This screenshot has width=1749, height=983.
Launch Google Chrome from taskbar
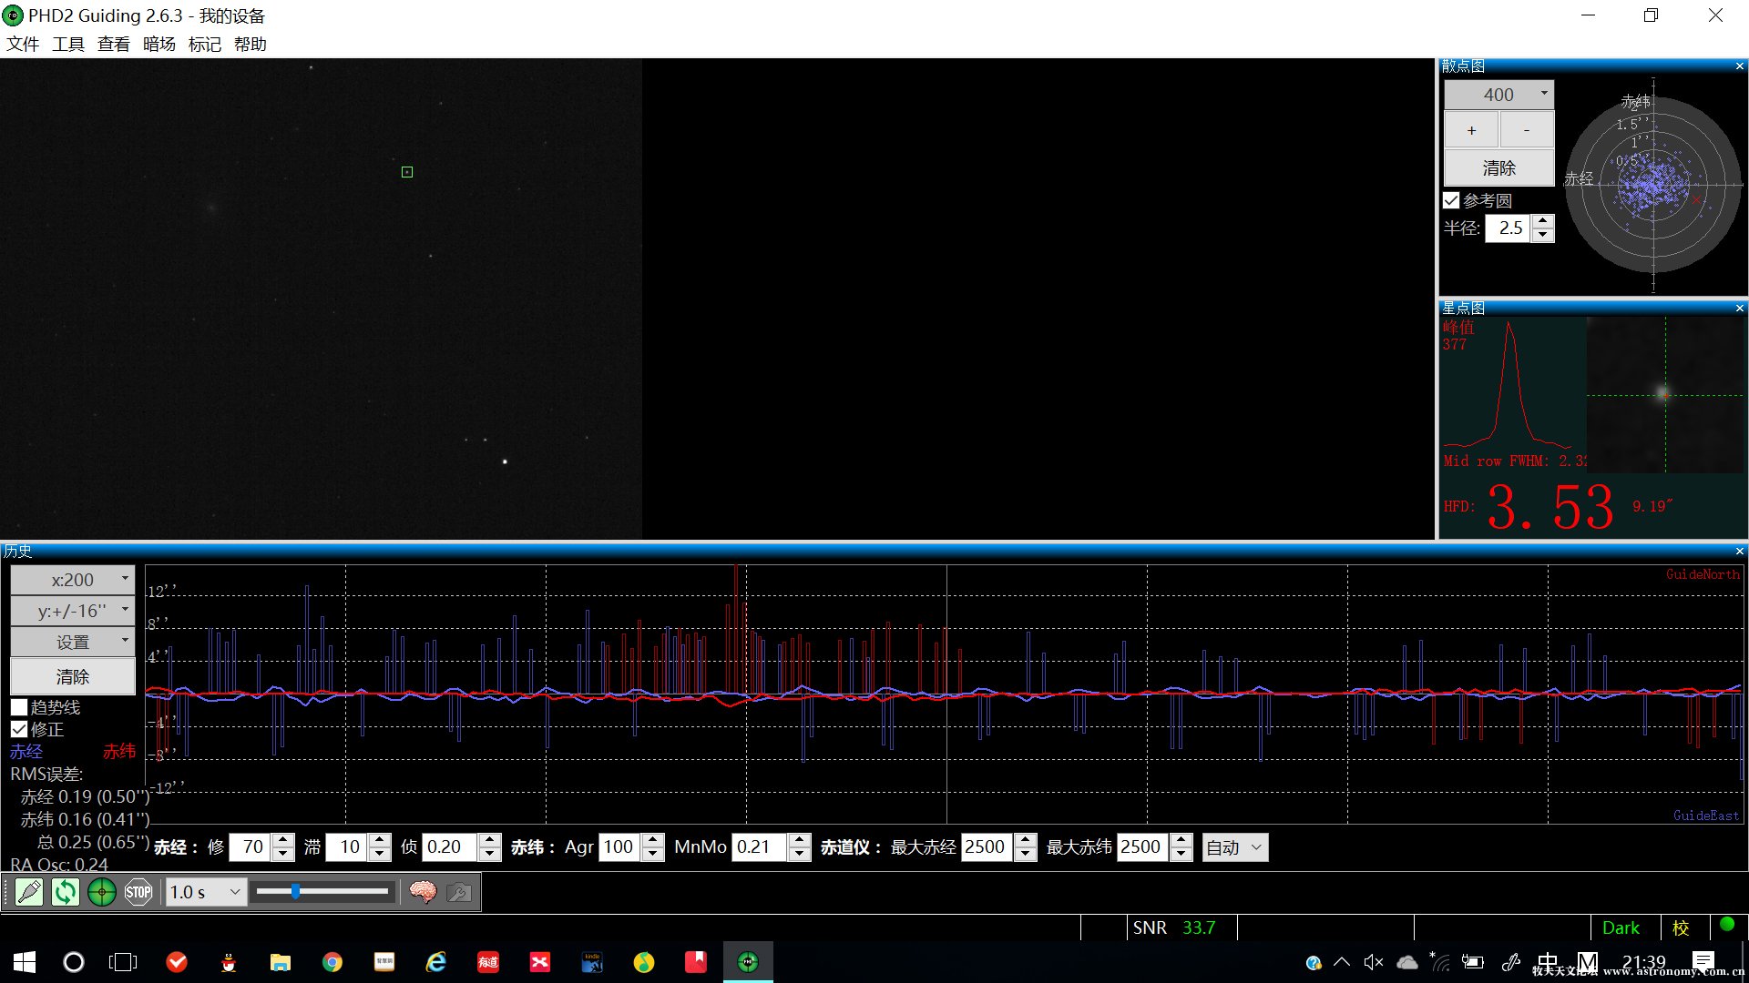[332, 962]
